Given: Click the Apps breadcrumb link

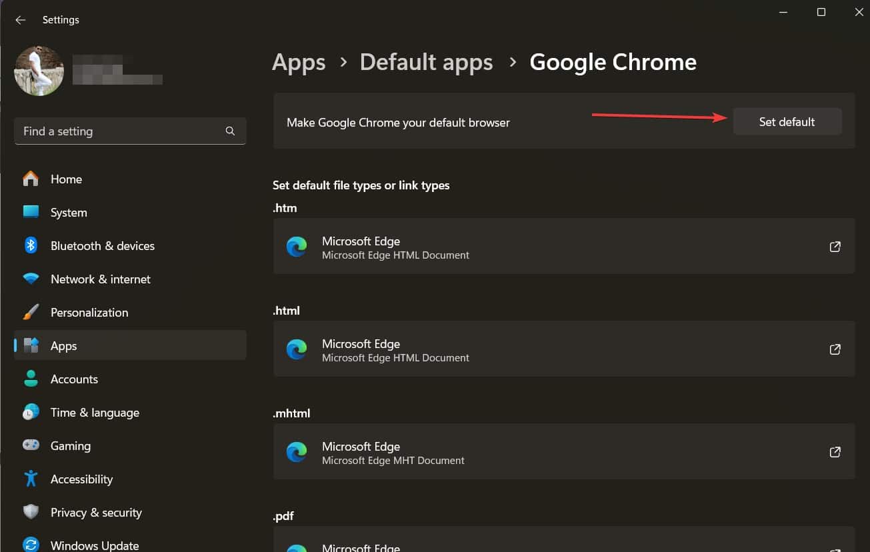Looking at the screenshot, I should [x=299, y=62].
